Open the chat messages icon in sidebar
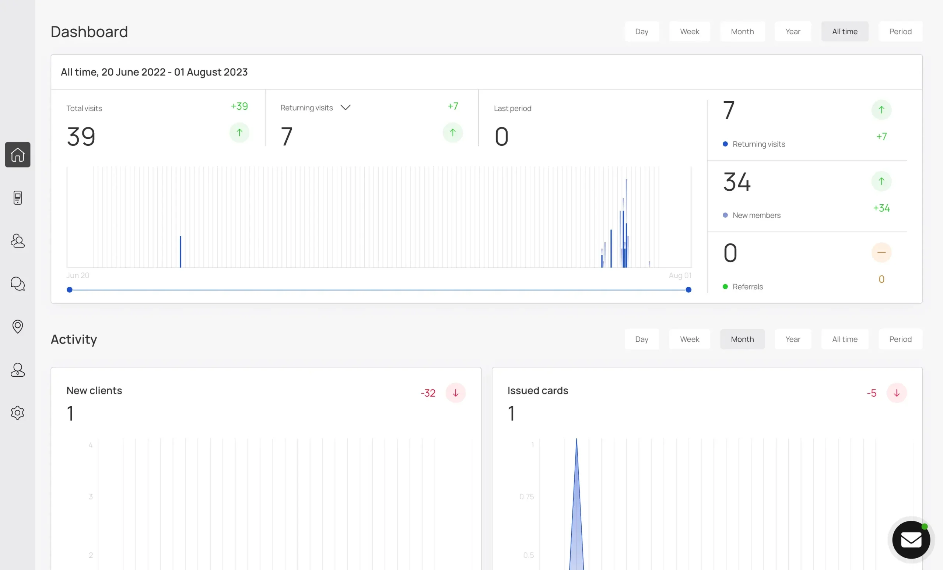Viewport: 943px width, 570px height. point(18,284)
